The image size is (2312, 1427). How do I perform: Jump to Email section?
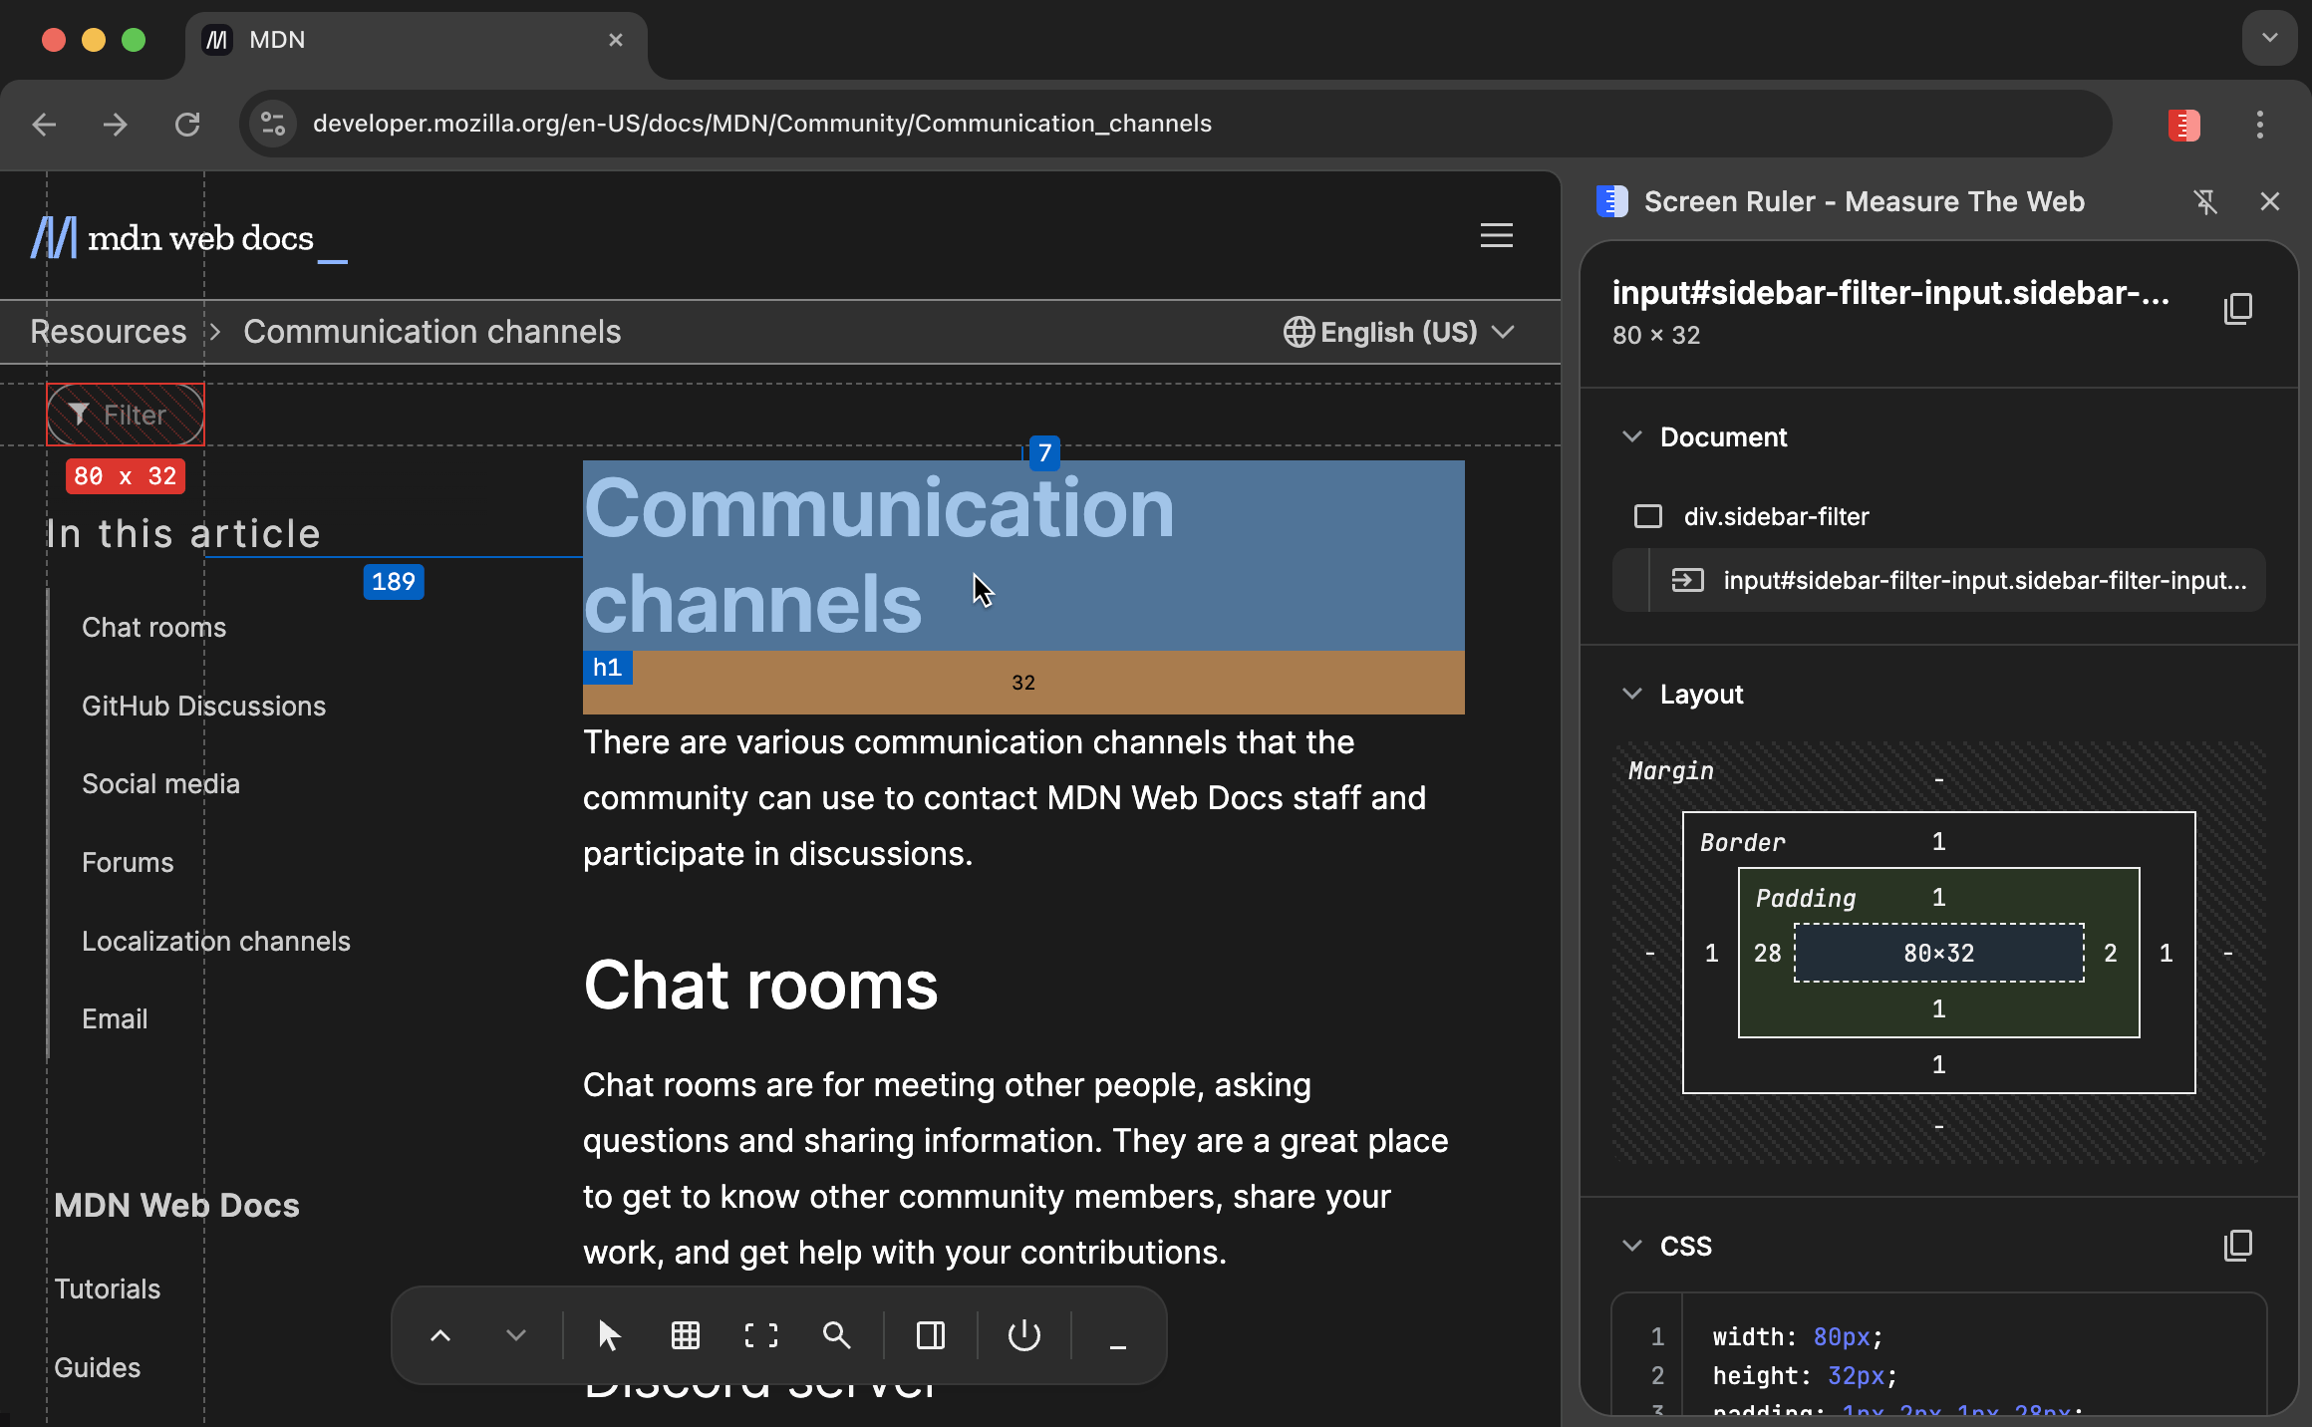115,1019
